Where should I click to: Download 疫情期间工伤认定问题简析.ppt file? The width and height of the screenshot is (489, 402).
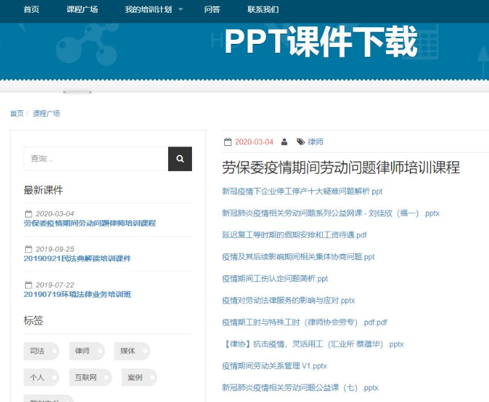tap(275, 279)
